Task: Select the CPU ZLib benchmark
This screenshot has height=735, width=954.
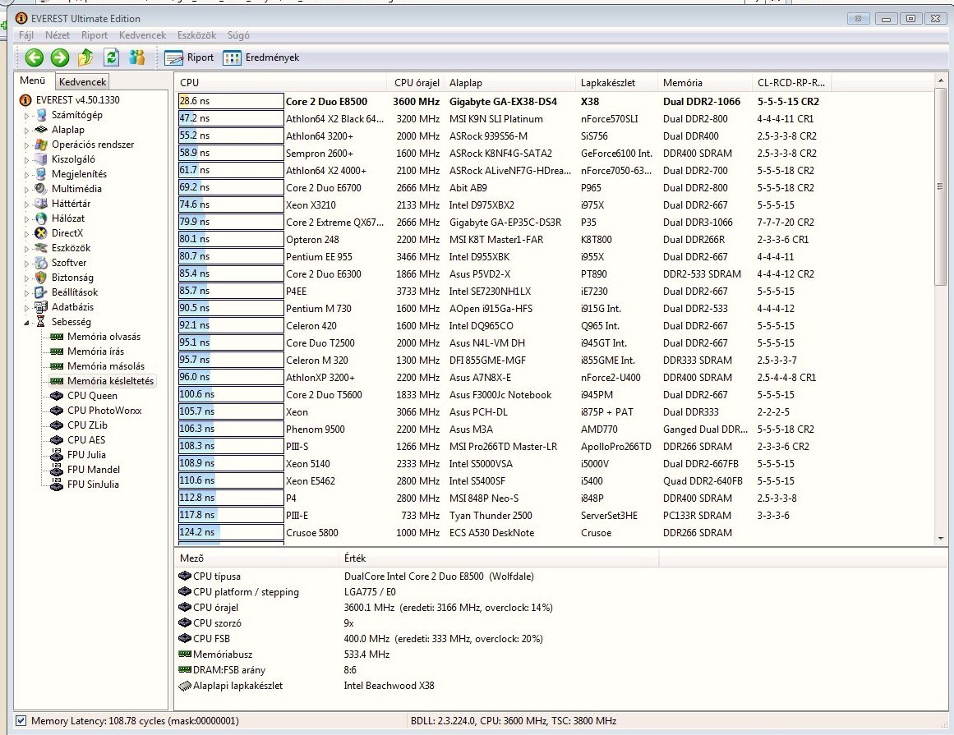Action: (x=87, y=425)
